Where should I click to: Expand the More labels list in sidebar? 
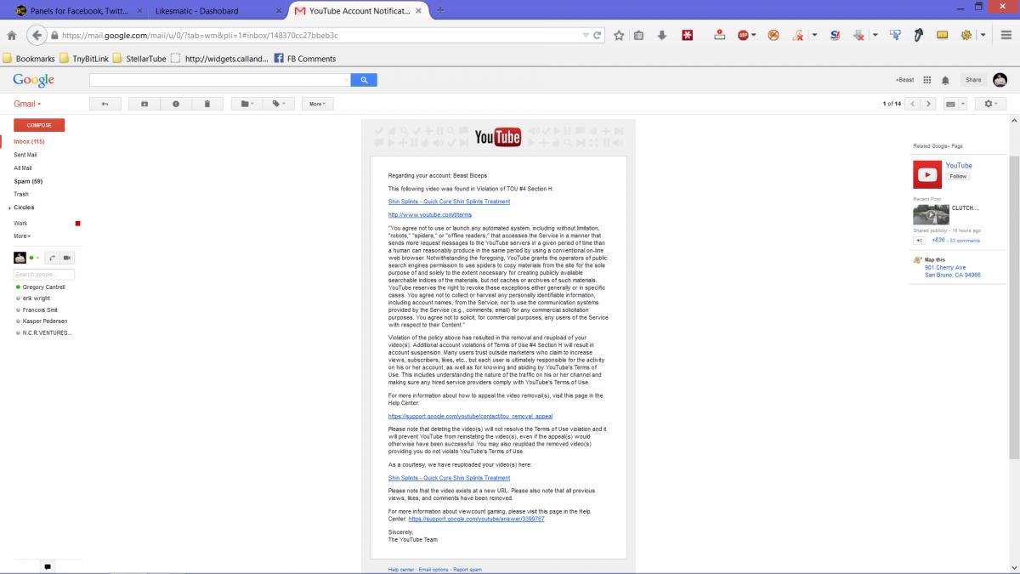tap(22, 236)
